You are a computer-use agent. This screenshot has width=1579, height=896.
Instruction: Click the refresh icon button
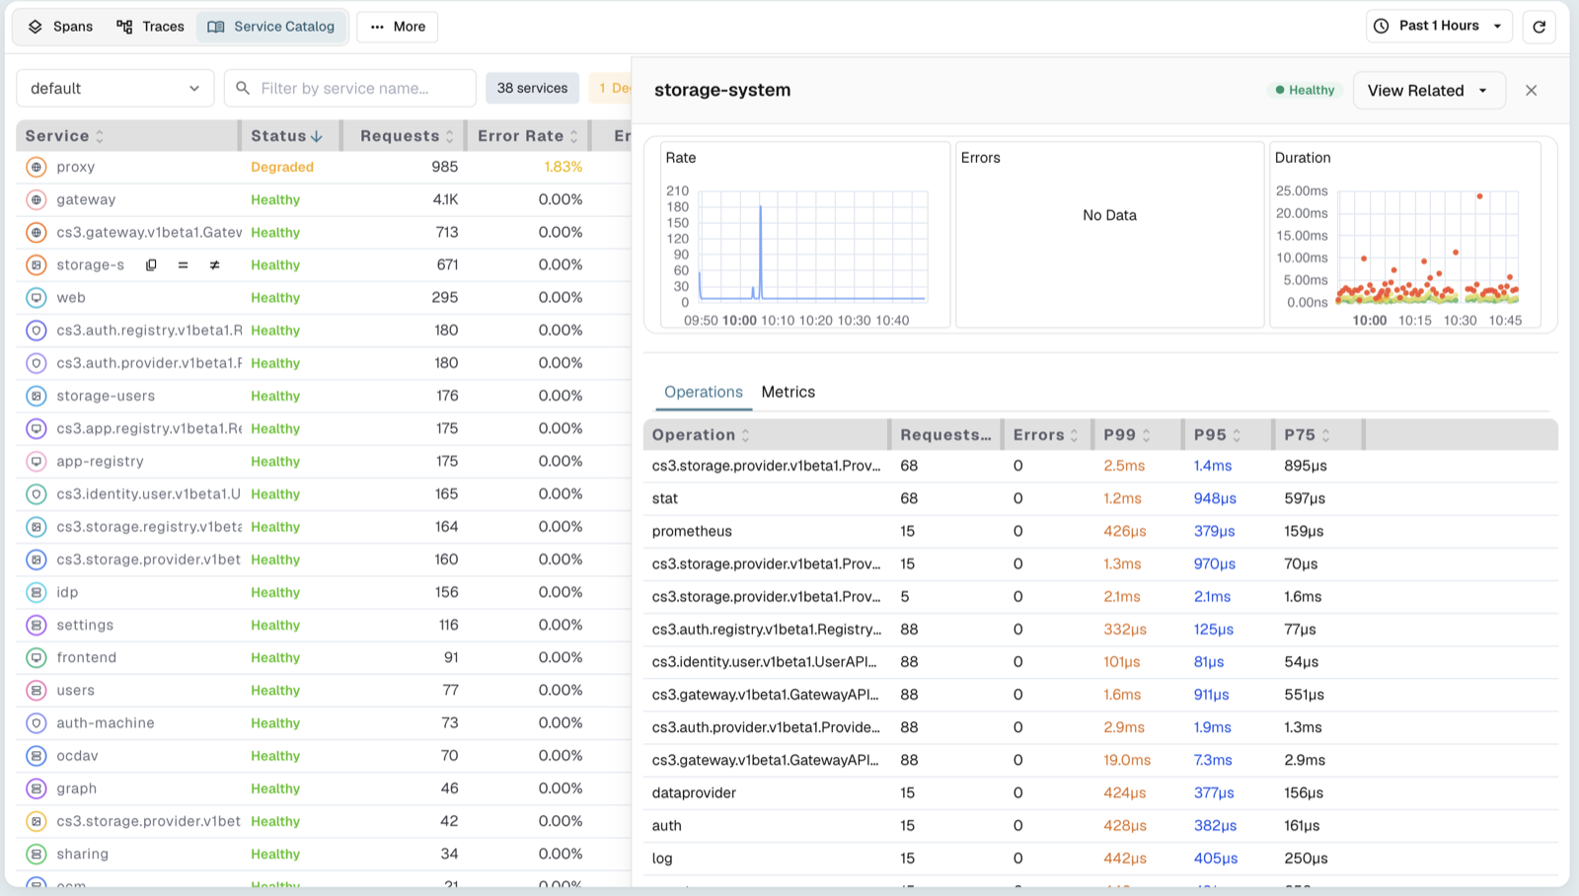[1539, 27]
